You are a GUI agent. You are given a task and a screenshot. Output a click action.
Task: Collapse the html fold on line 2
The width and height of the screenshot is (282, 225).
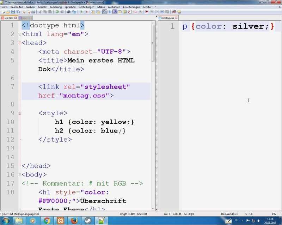coord(20,34)
